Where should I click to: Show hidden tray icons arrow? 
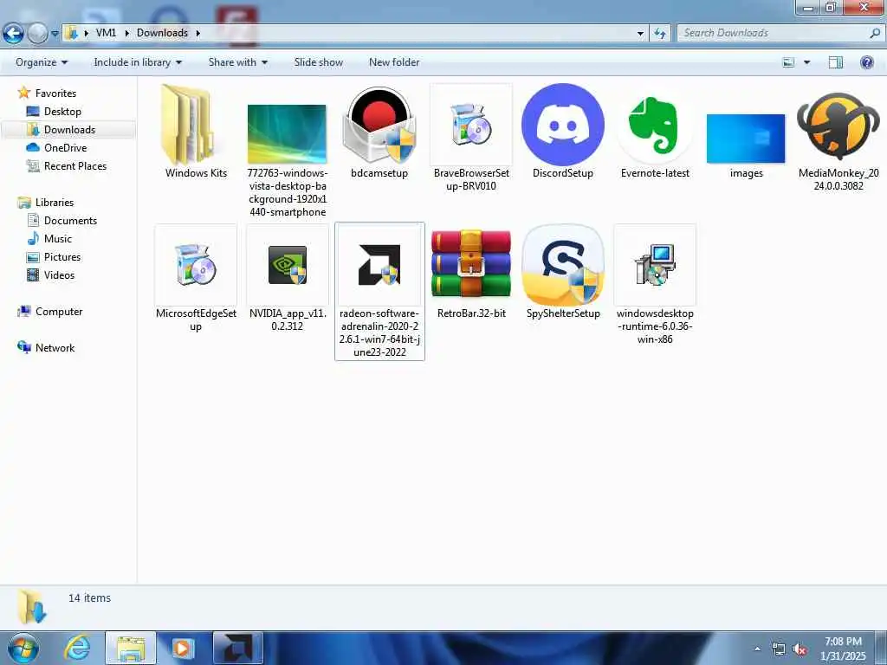pos(757,649)
